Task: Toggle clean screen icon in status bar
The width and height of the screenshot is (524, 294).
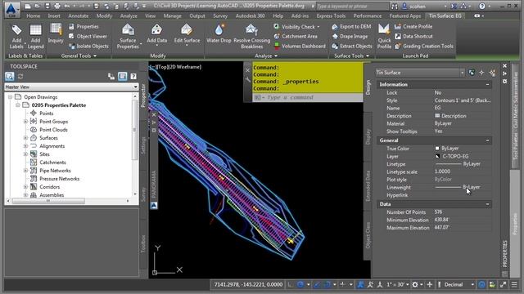Action: coord(503,285)
